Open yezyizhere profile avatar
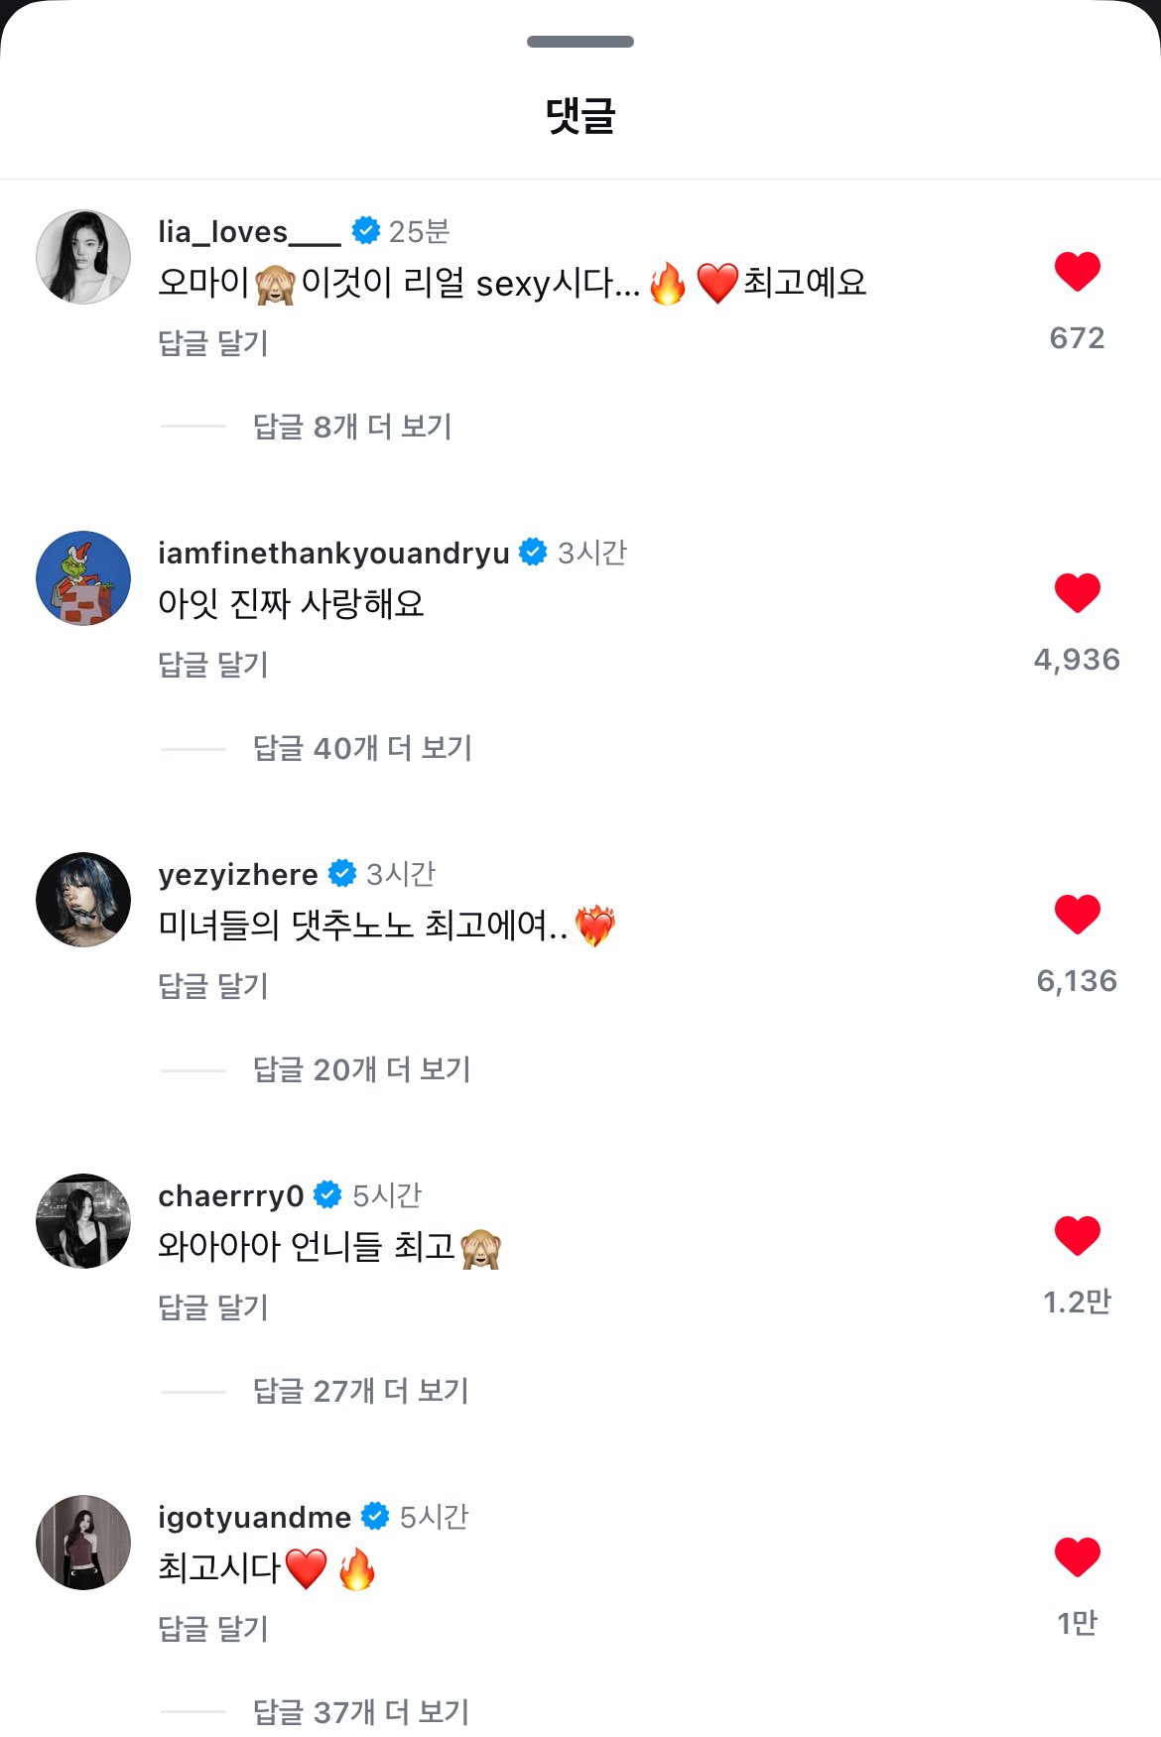1161x1737 pixels. click(83, 900)
